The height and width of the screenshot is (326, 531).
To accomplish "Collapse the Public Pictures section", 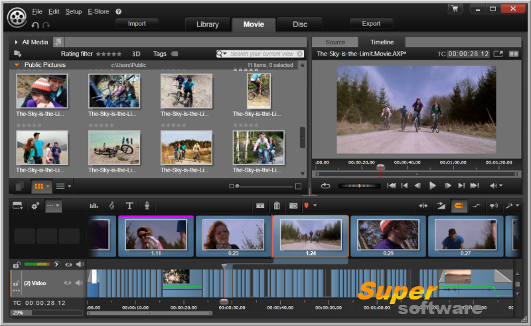I will click(x=17, y=65).
